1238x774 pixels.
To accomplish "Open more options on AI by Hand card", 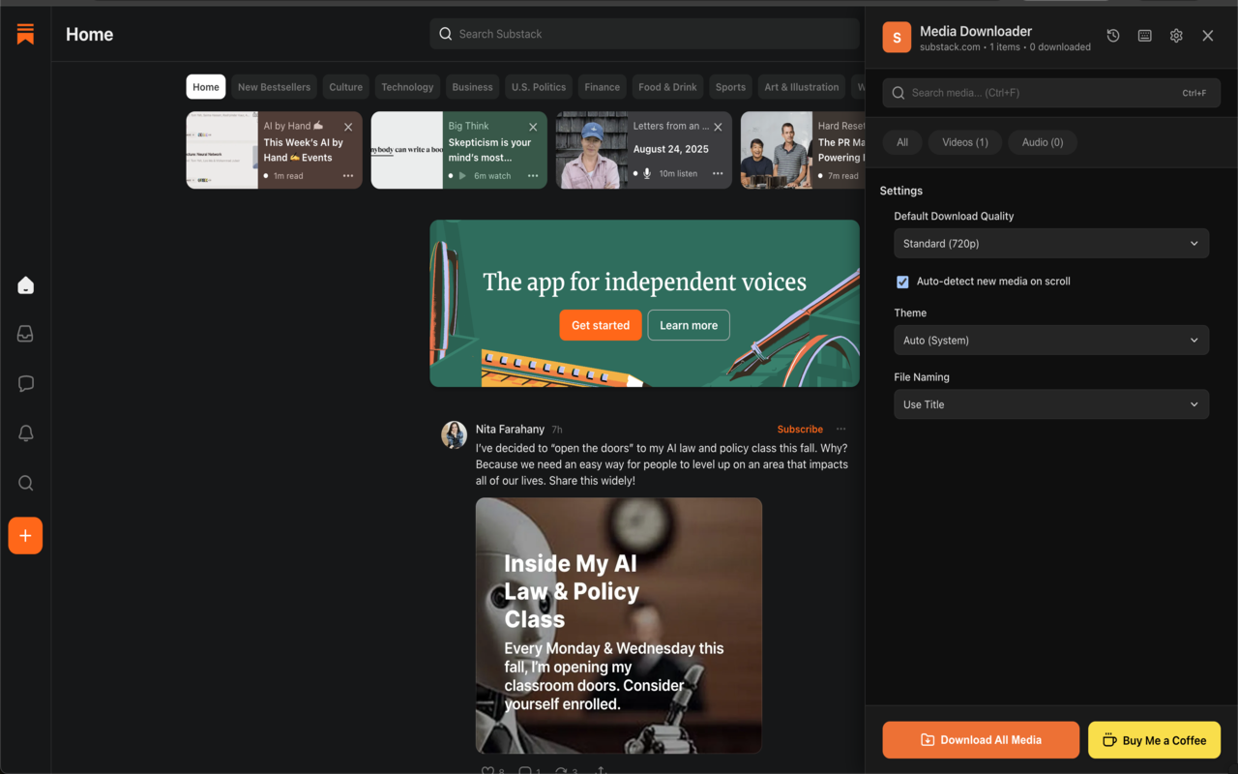I will click(x=348, y=175).
